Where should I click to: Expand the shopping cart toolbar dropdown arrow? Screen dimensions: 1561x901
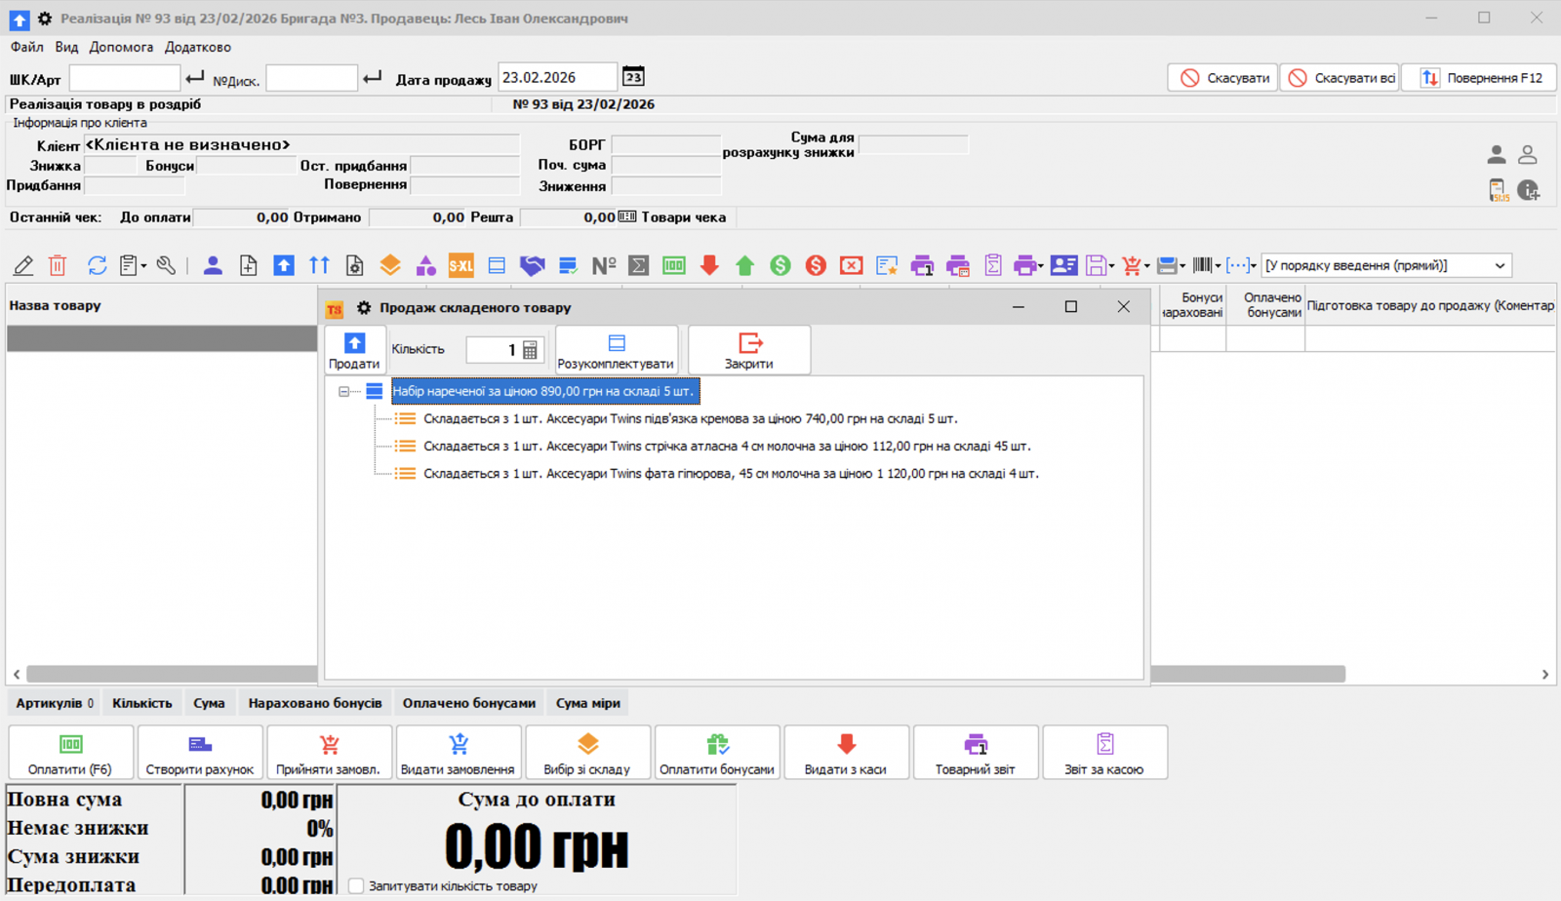click(x=1147, y=266)
